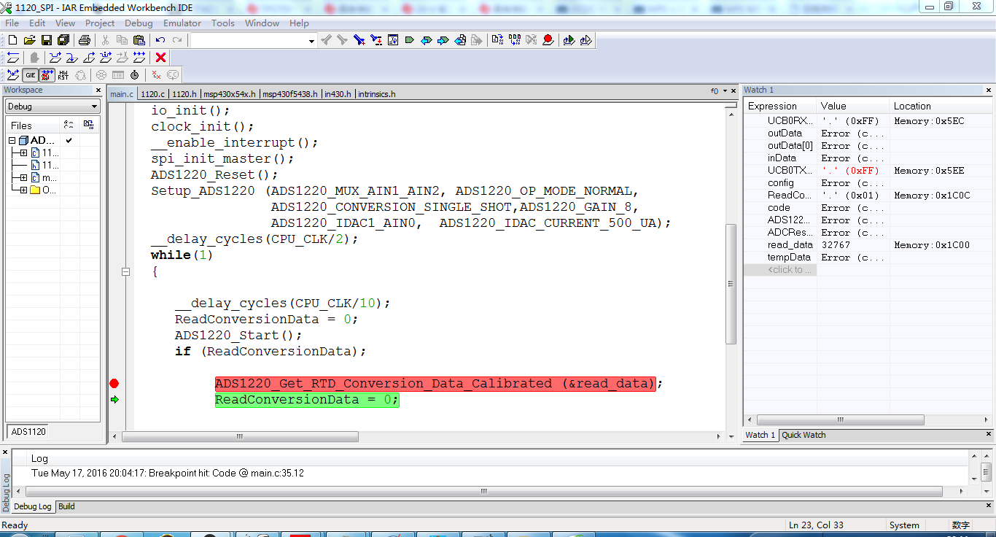Click the Files column header in Workspace
Image resolution: width=996 pixels, height=537 pixels.
pos(32,125)
